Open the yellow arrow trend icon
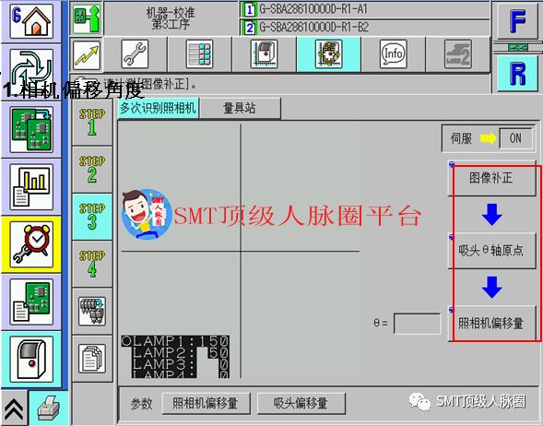The image size is (543, 426). click(x=87, y=55)
